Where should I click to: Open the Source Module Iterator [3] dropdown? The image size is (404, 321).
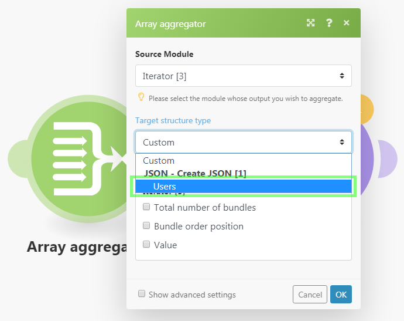point(244,76)
